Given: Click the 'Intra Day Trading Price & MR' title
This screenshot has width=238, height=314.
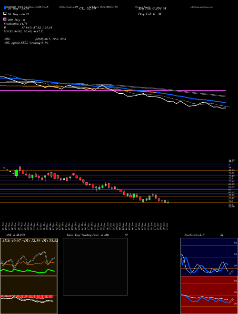Looking at the screenshot, I should coord(88,235).
